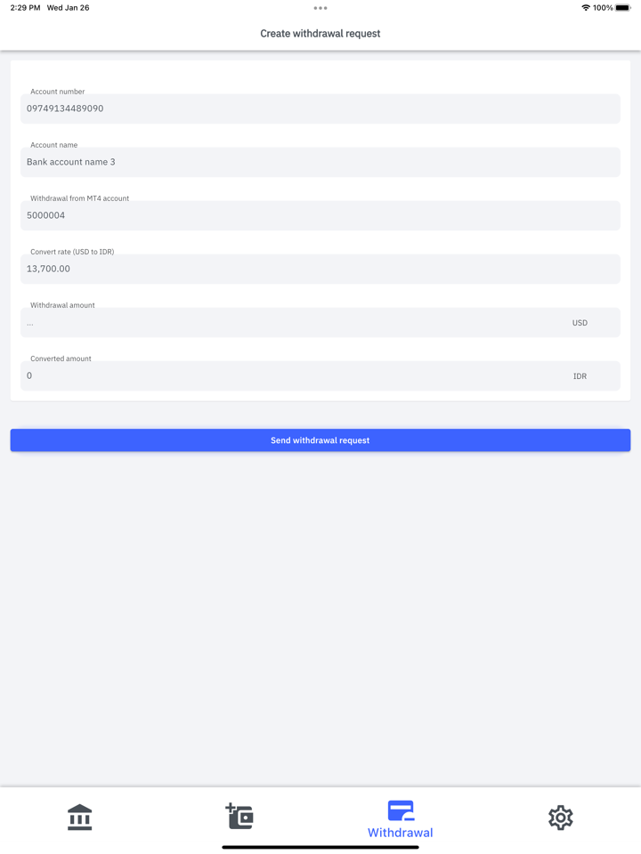Select the MT4 account field showing 5000004
Image resolution: width=641 pixels, height=854 pixels.
click(x=320, y=215)
